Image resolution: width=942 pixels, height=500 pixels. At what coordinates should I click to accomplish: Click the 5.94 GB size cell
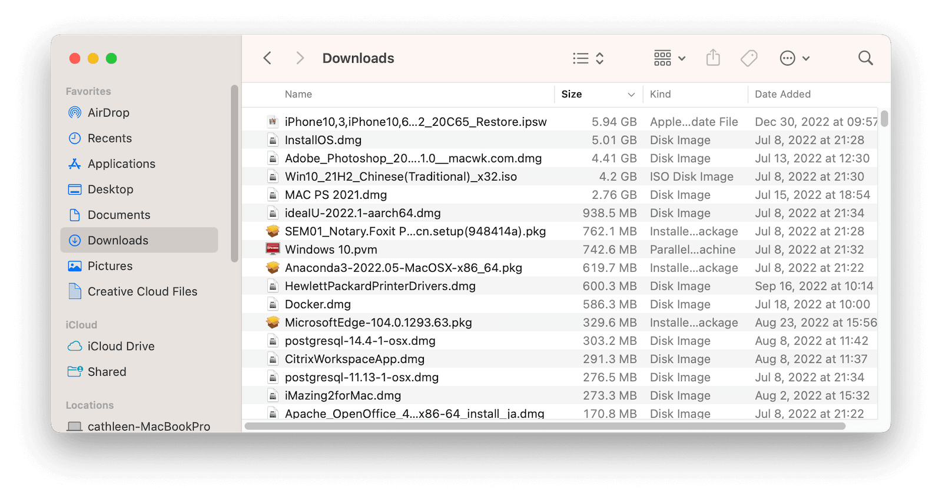tap(614, 122)
